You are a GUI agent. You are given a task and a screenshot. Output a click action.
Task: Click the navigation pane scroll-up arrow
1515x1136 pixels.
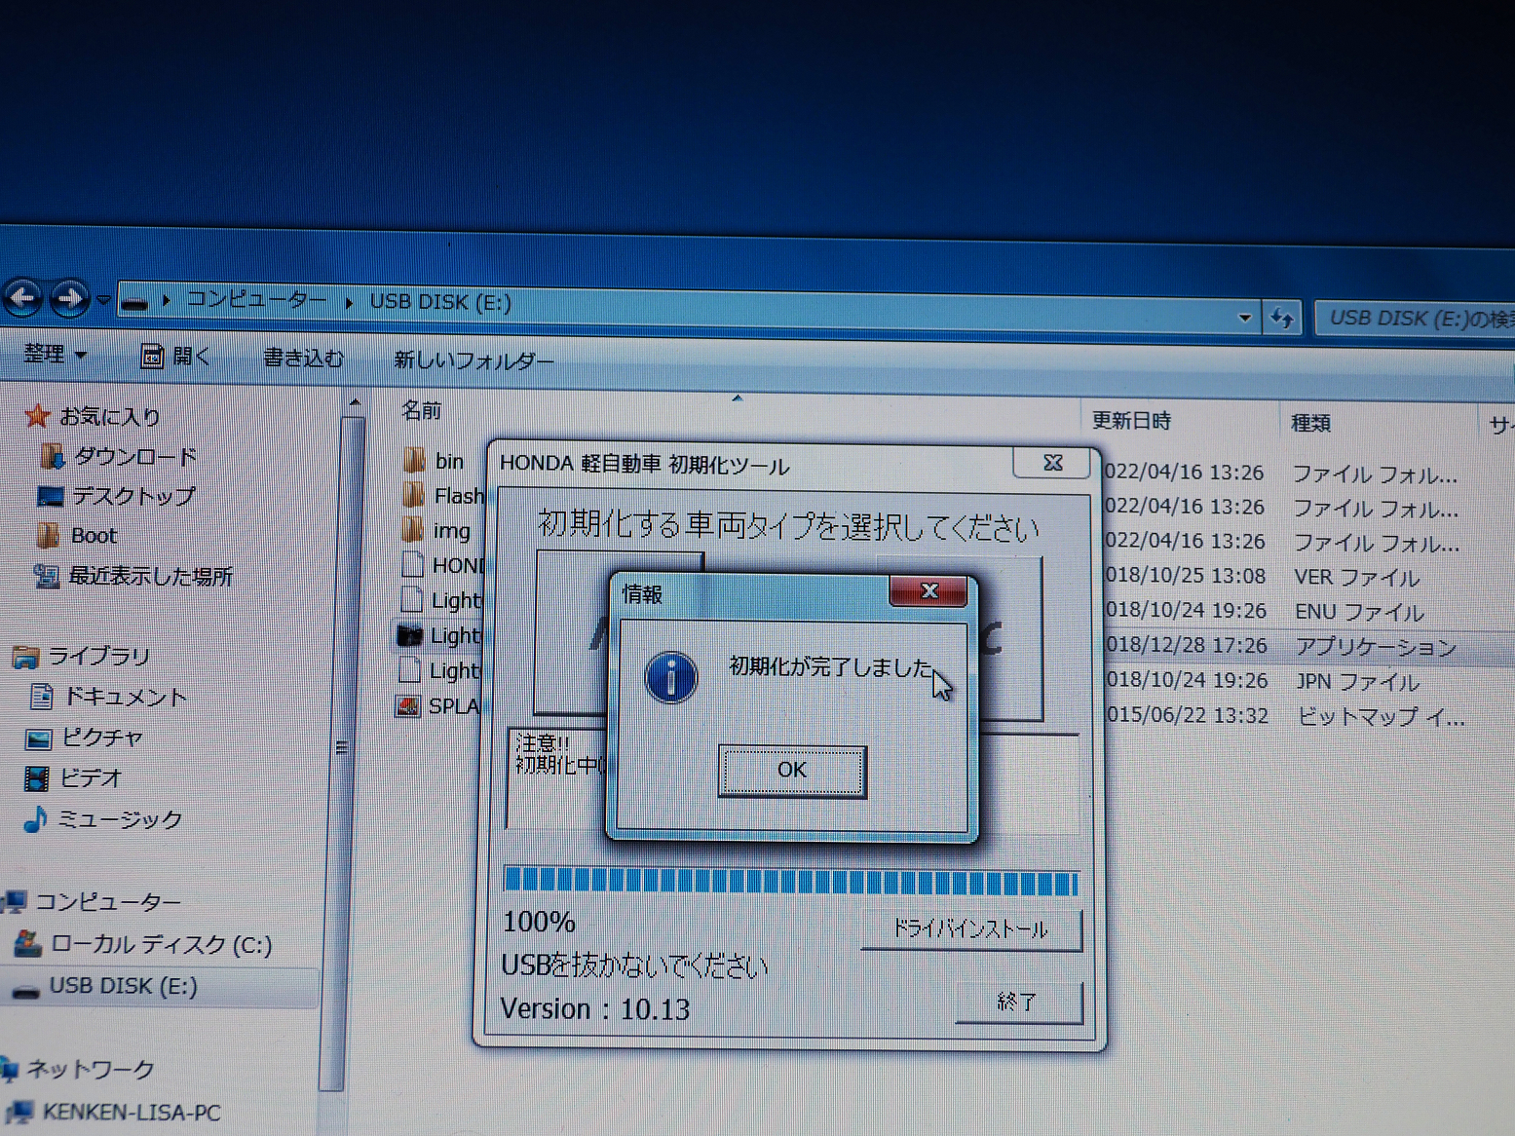354,401
